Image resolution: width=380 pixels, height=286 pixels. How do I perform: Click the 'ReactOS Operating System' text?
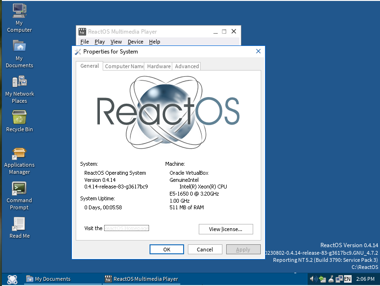point(115,173)
